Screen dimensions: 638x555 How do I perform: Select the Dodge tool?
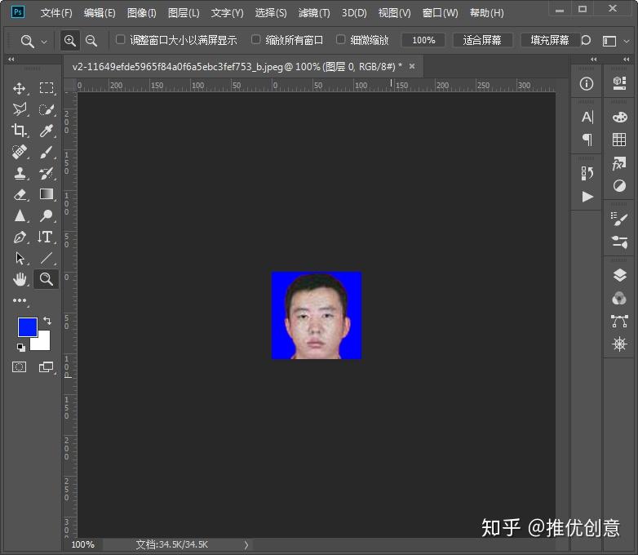[47, 215]
